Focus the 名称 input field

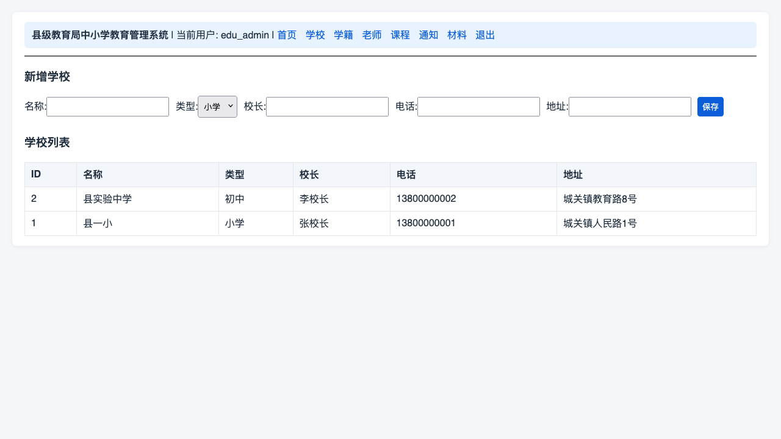[107, 107]
